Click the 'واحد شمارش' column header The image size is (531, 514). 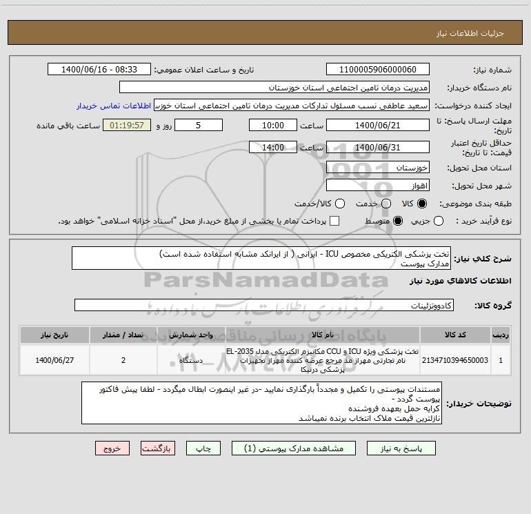coord(191,335)
